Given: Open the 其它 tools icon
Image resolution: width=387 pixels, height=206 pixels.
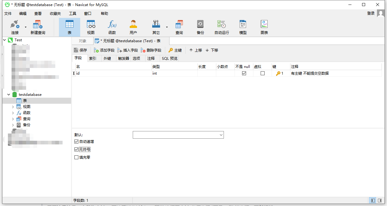Looking at the screenshot, I should 156,27.
